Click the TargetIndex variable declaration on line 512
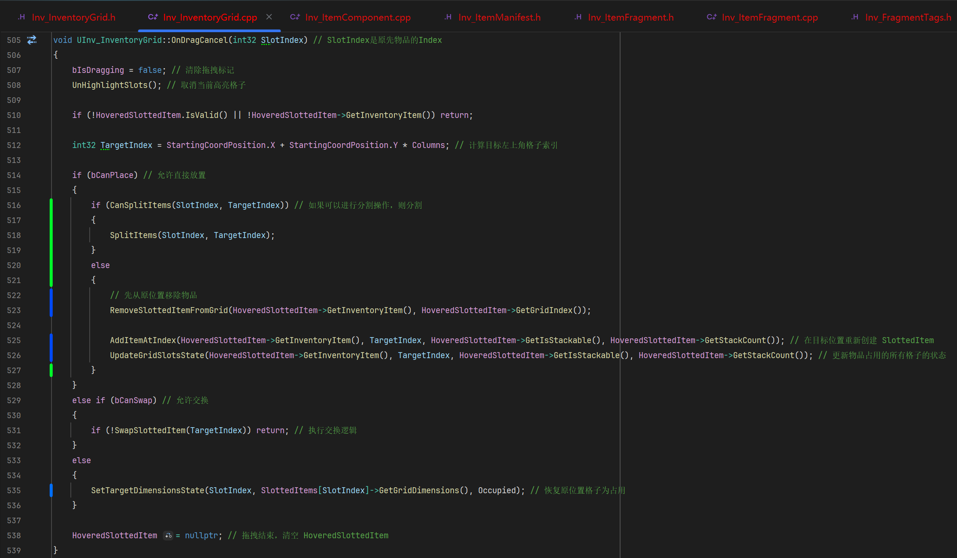The image size is (957, 558). 126,145
